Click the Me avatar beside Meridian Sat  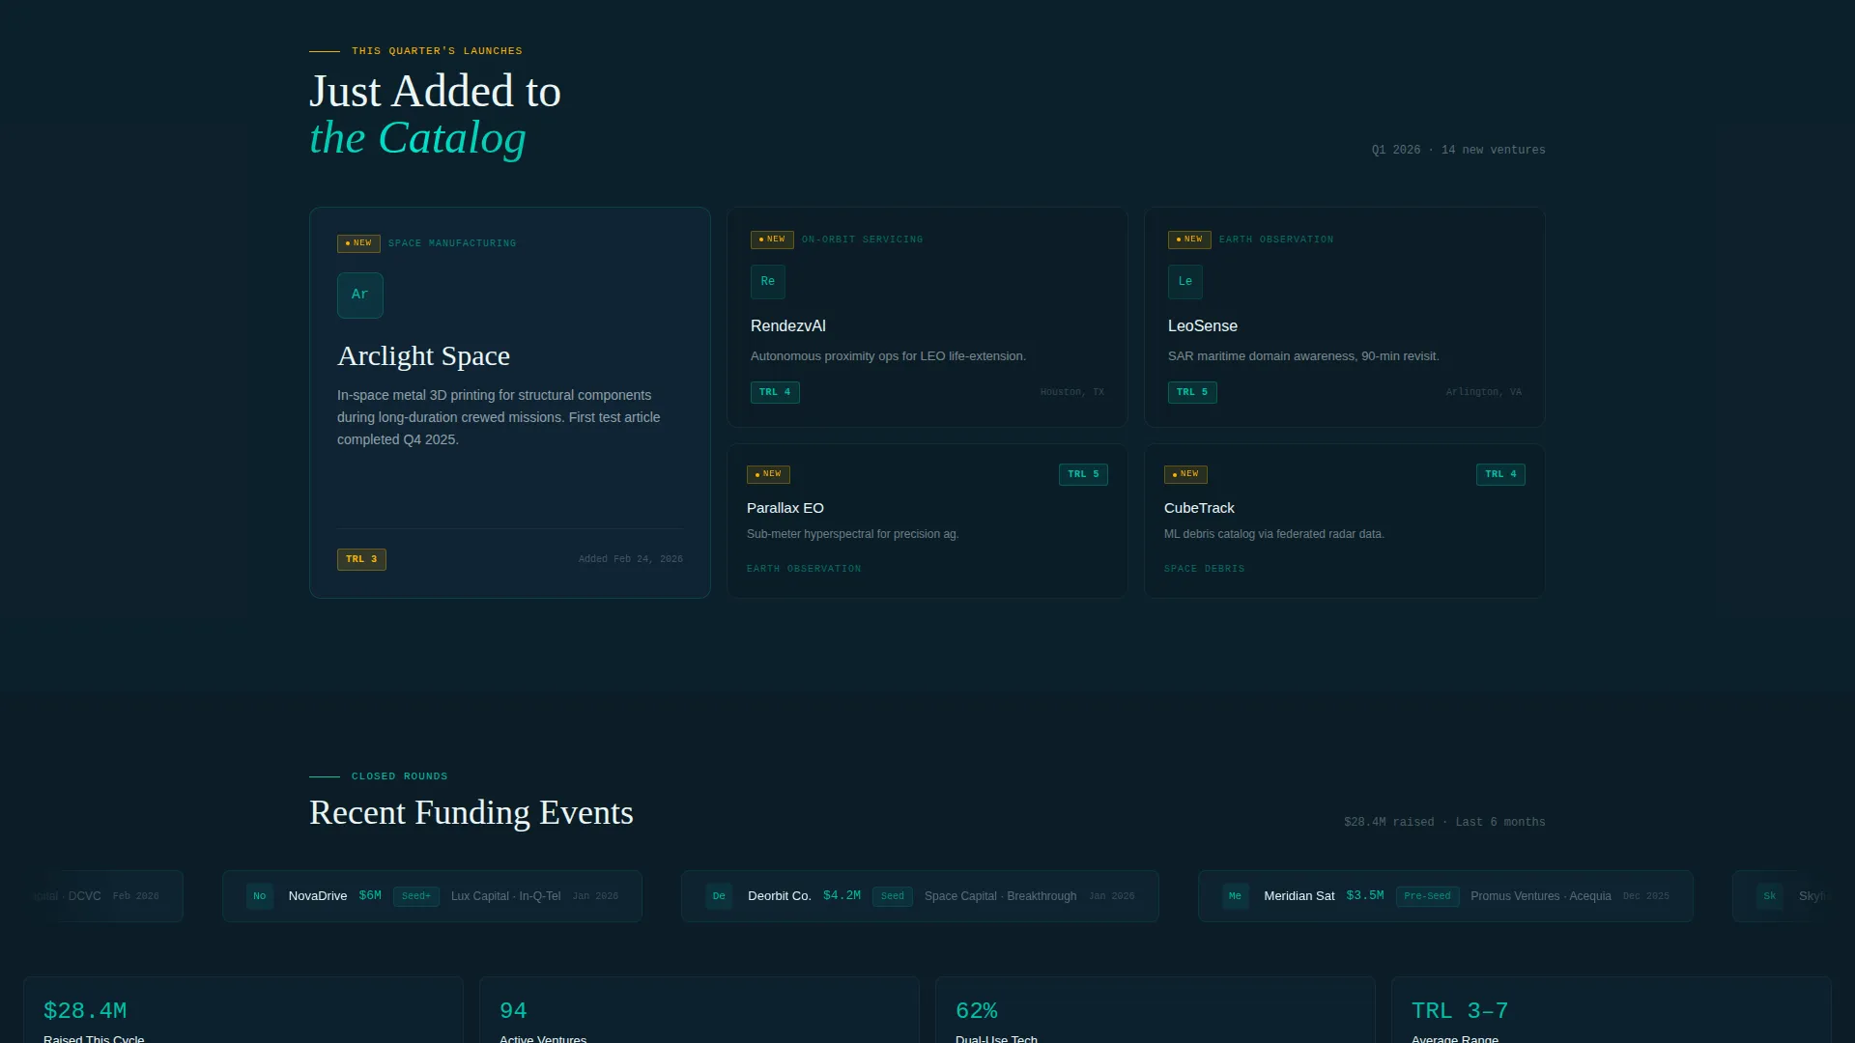coord(1236,896)
